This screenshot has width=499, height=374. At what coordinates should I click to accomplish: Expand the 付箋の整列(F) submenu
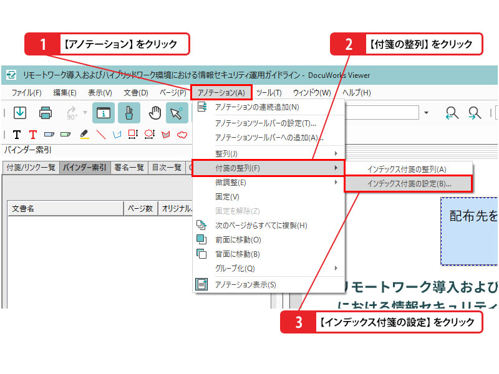tap(268, 168)
